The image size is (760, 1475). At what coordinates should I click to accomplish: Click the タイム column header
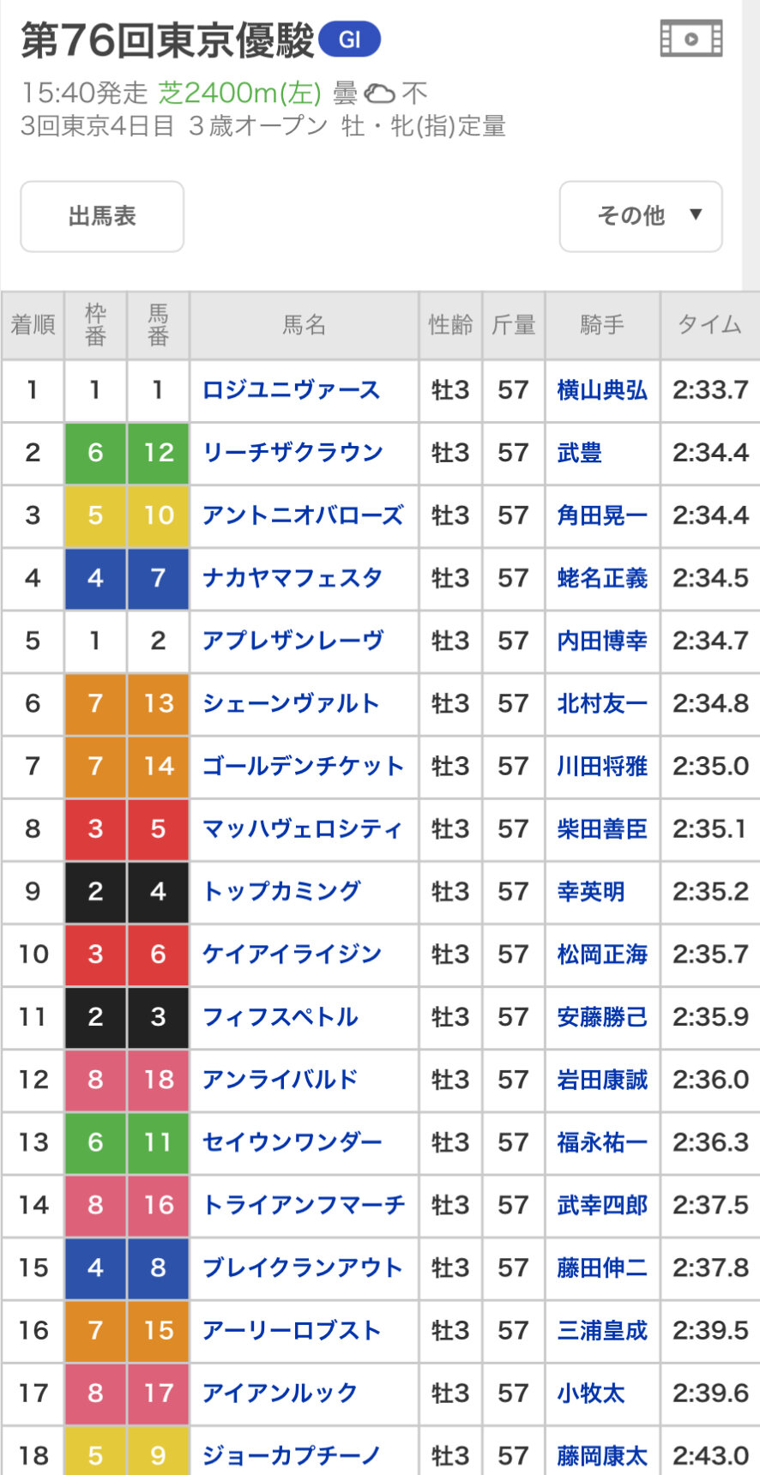709,325
